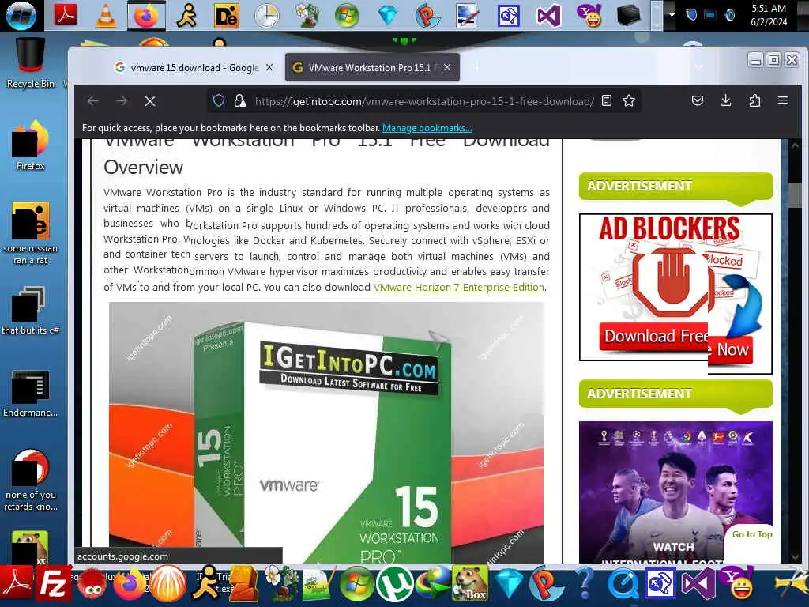Follow the VMware Horizon 7 Enterprise Edition link
The width and height of the screenshot is (809, 607).
(459, 288)
